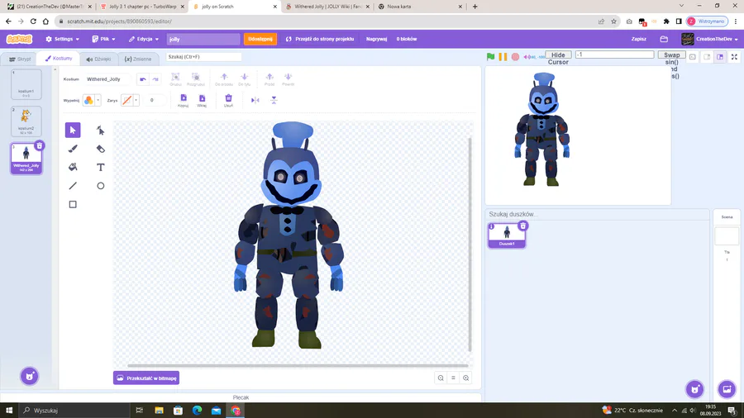Select the Brush tool
Image resolution: width=744 pixels, height=418 pixels.
click(73, 149)
